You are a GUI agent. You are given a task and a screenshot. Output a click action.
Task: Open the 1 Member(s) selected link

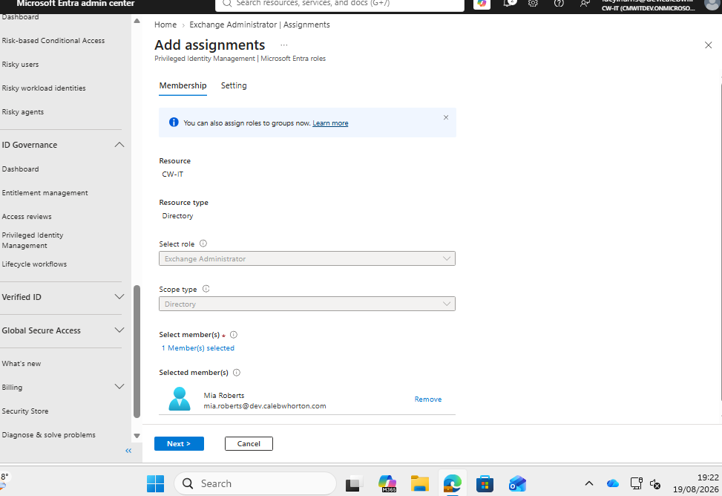(x=198, y=348)
